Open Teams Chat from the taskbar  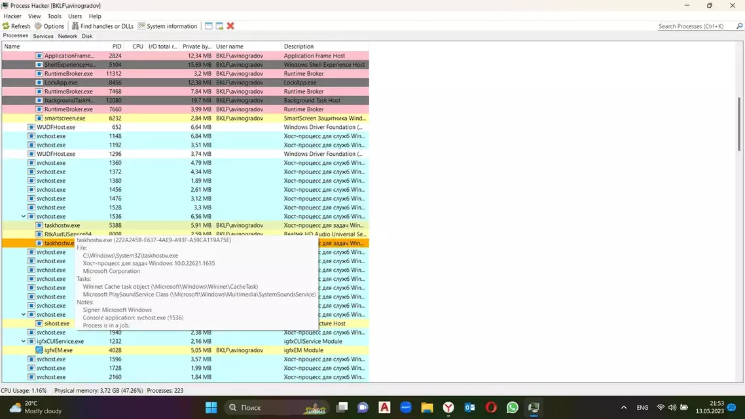(363, 408)
